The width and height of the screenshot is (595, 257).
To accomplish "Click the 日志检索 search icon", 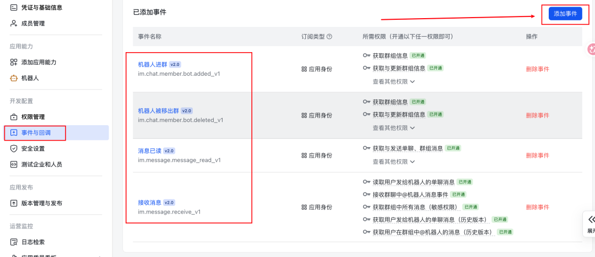I will tap(14, 242).
